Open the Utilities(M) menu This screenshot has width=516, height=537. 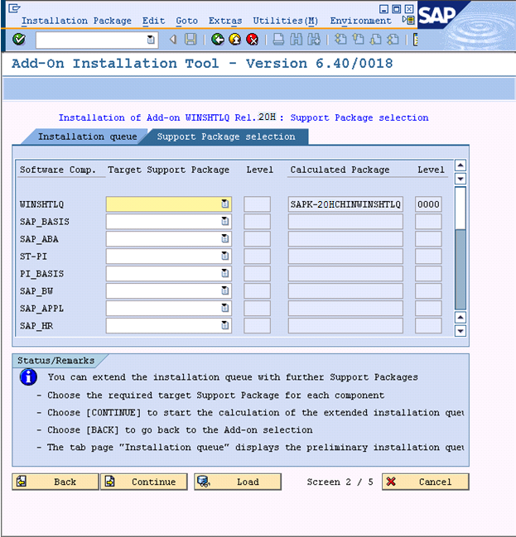coord(286,21)
